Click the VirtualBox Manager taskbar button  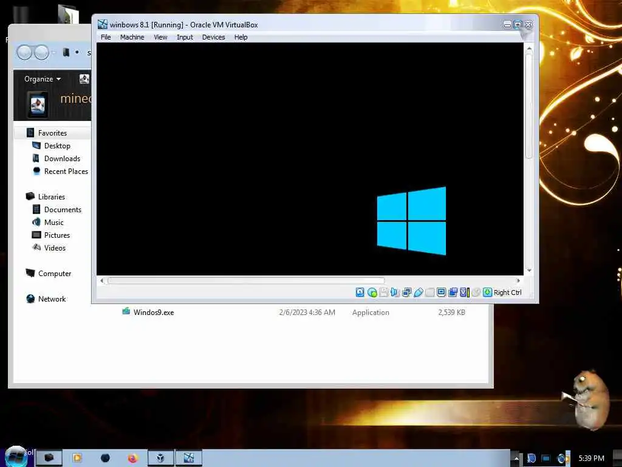click(160, 458)
